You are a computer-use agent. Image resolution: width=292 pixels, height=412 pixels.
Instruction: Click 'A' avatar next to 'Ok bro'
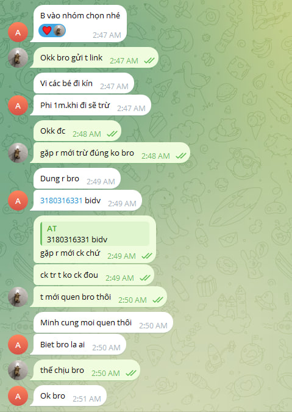tap(18, 396)
